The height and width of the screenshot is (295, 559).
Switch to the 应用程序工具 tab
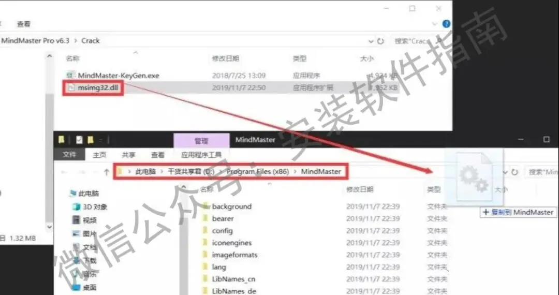coord(201,155)
